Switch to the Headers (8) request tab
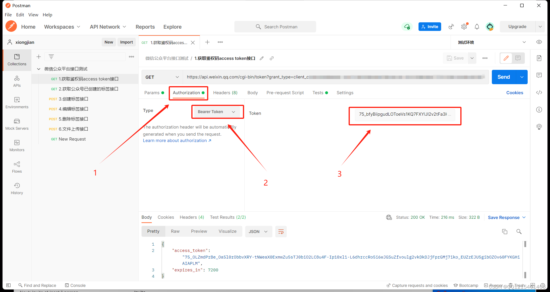The height and width of the screenshot is (292, 550). 225,93
